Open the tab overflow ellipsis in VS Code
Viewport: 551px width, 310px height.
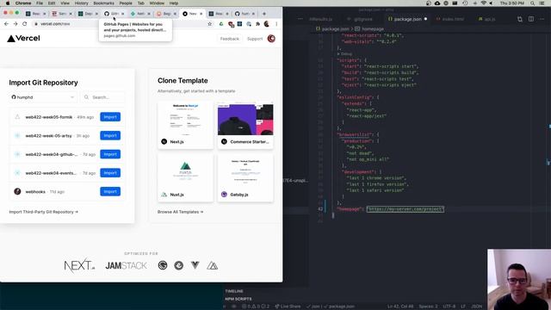pos(300,19)
